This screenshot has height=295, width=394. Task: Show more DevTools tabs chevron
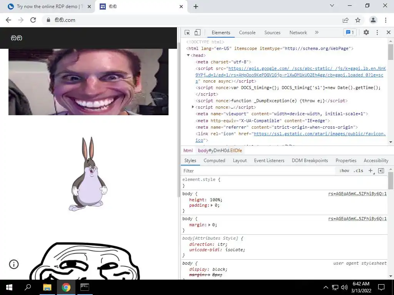click(x=317, y=32)
